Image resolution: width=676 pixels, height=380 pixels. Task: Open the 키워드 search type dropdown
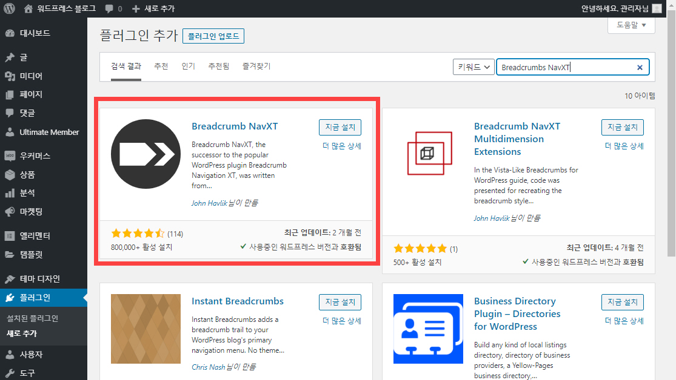pos(474,67)
